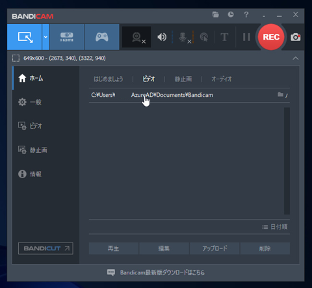312x288 pixels.
Task: Capture a screenshot with camera icon
Action: click(296, 37)
